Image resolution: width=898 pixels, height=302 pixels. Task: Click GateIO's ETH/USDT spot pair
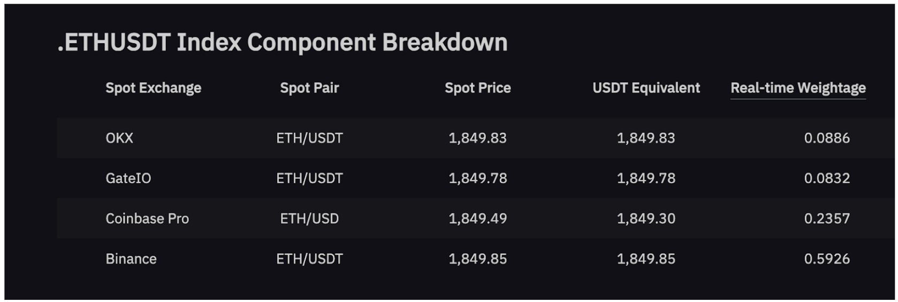click(x=309, y=178)
